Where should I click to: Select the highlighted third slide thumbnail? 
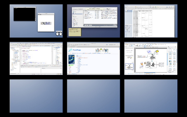[129, 66]
